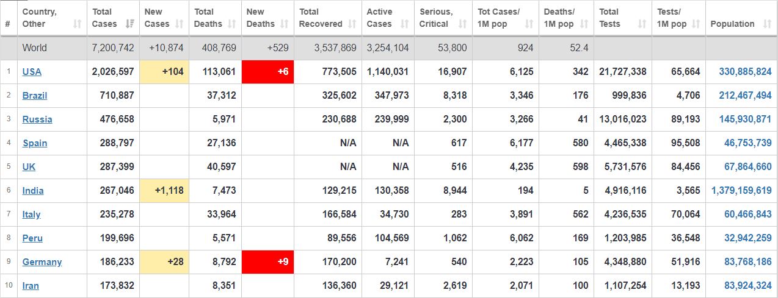Open Germany population link 83,768,186
This screenshot has height=298, width=778.
[x=748, y=261]
